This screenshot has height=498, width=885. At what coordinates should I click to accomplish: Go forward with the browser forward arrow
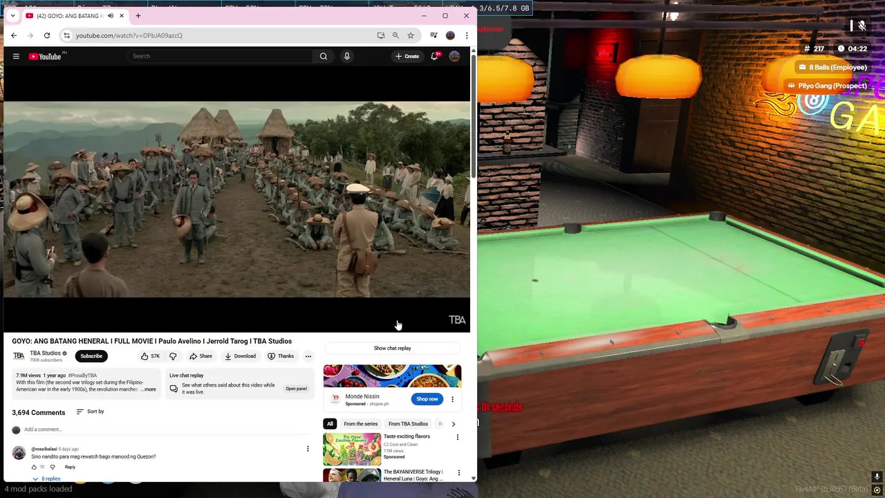point(31,35)
